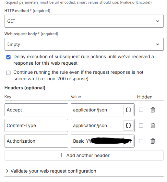This screenshot has height=182, width=167.
Task: Click the Value column label
Action: pyautogui.click(x=76, y=97)
